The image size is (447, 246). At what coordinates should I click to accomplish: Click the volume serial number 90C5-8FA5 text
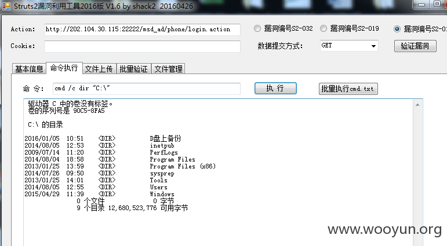tap(89, 111)
